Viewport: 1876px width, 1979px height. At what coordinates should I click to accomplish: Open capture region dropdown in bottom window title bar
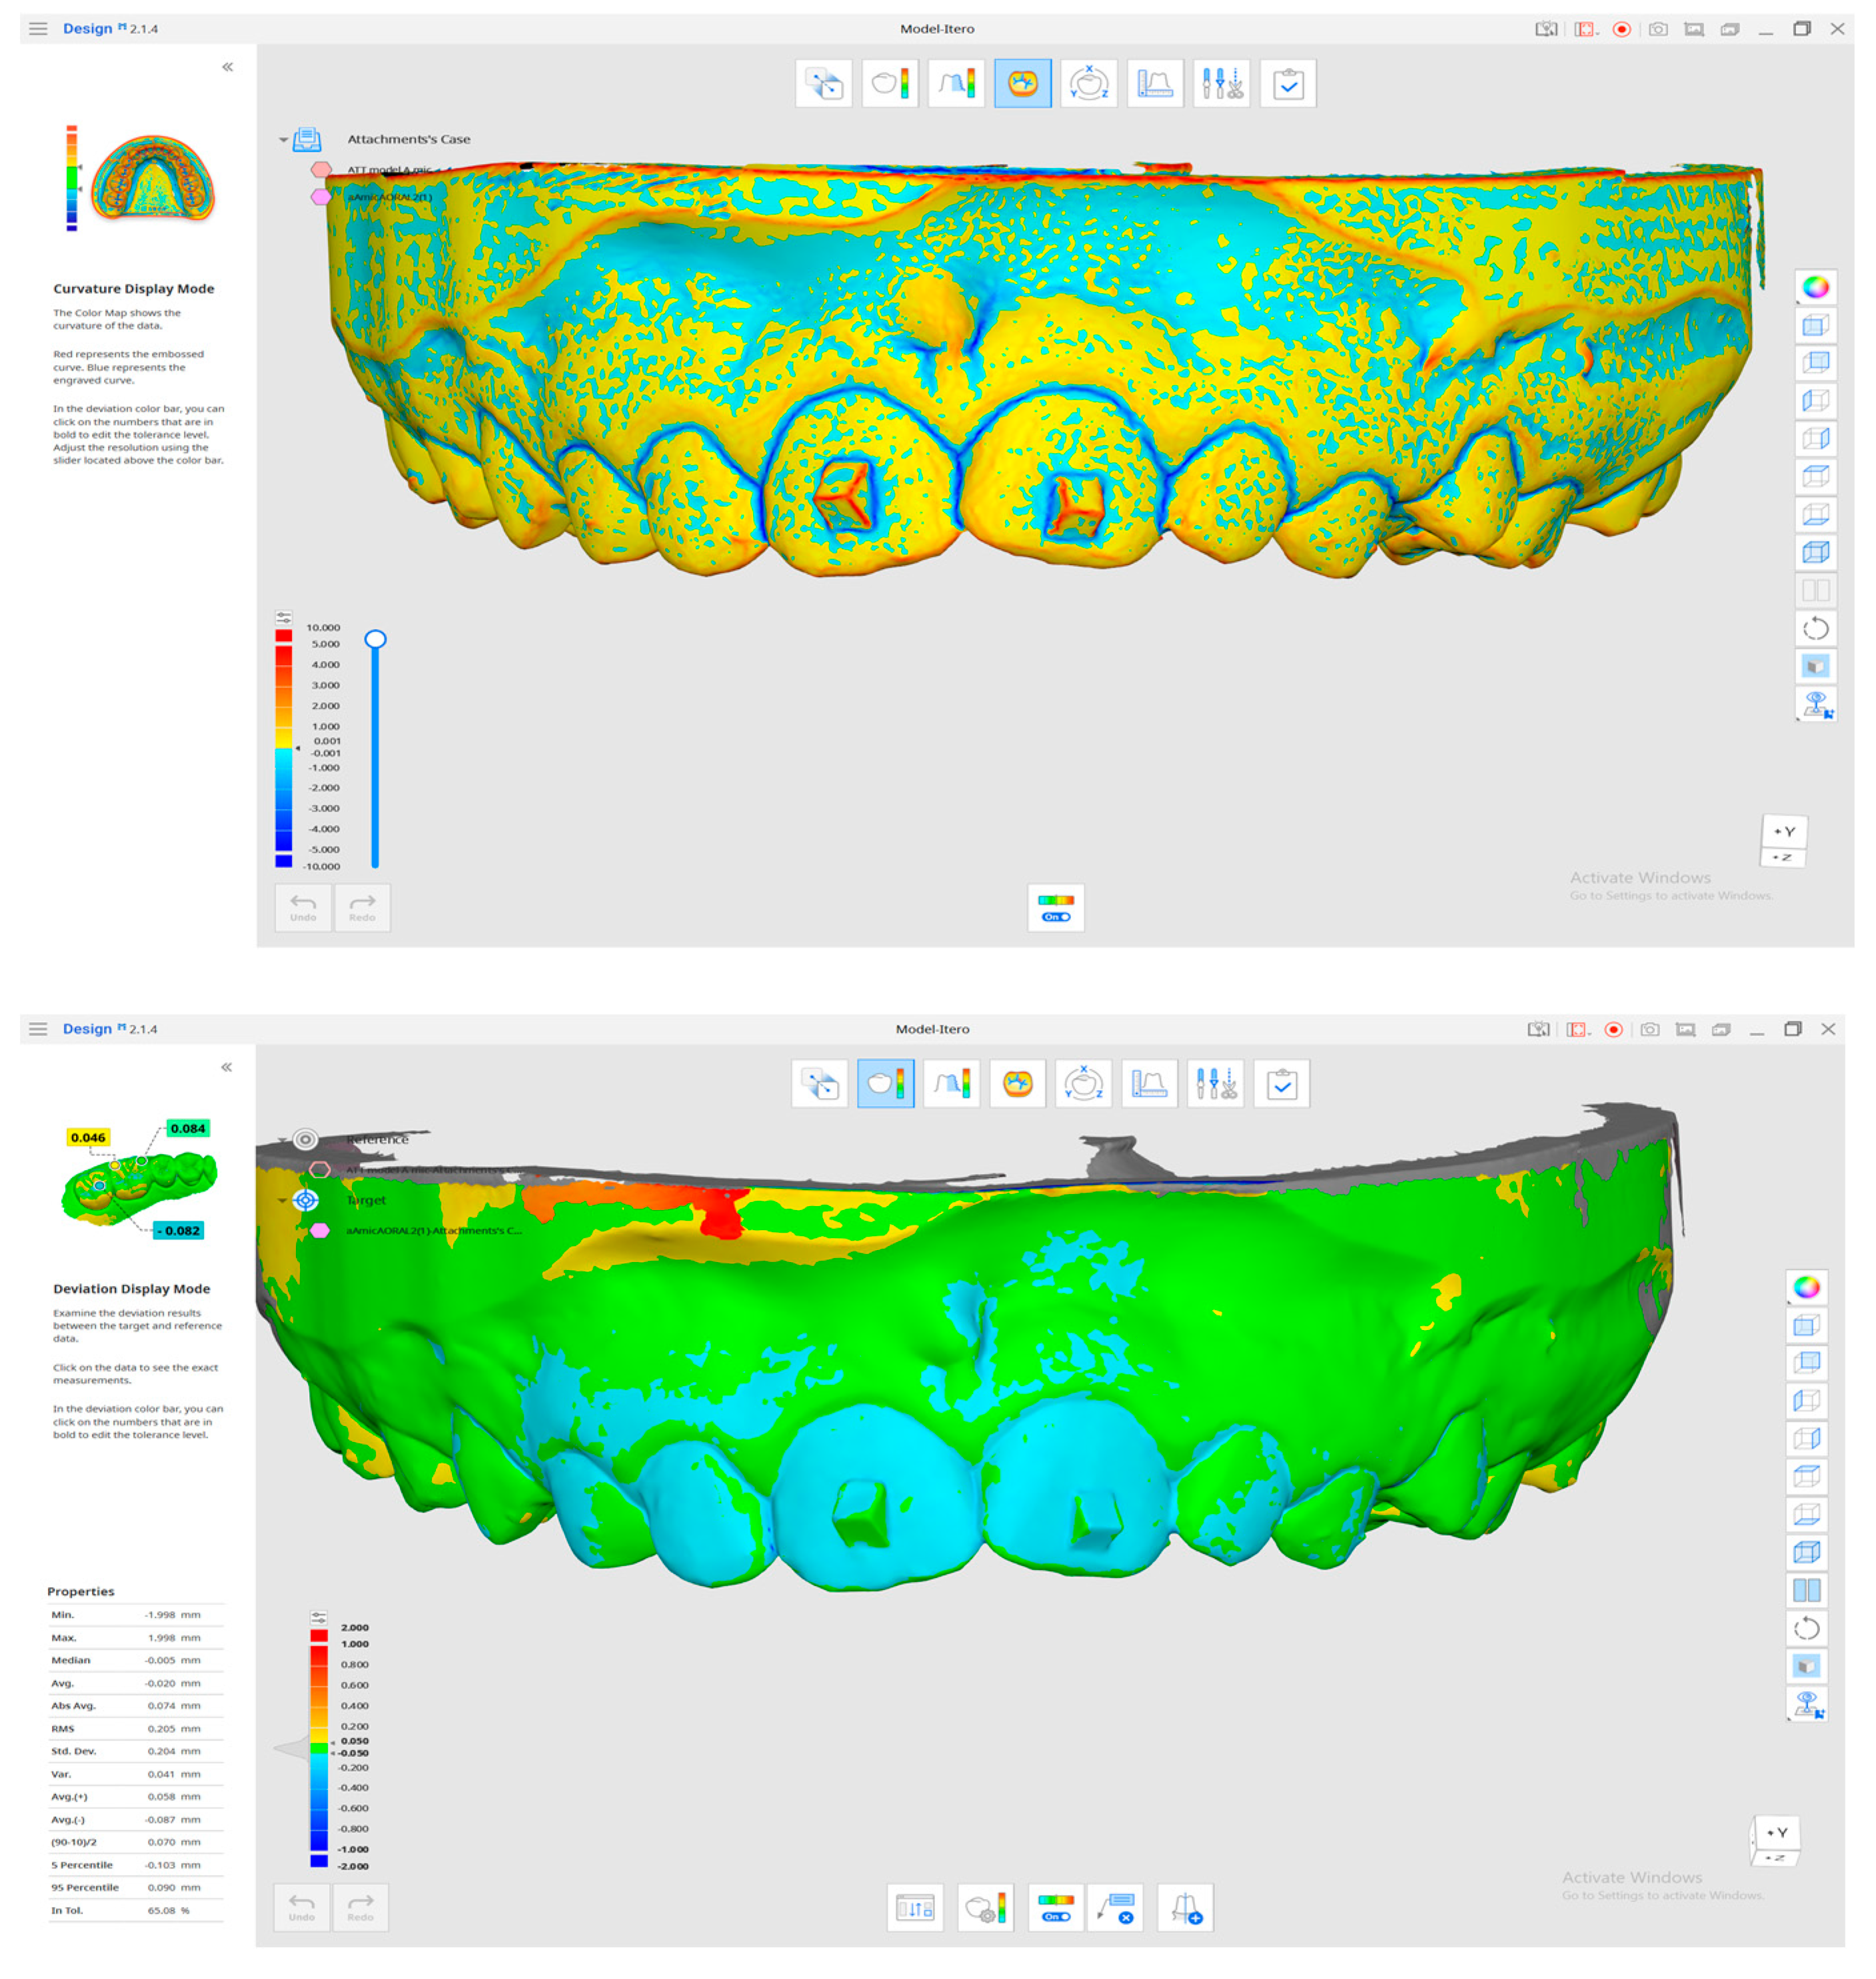click(x=1579, y=1029)
